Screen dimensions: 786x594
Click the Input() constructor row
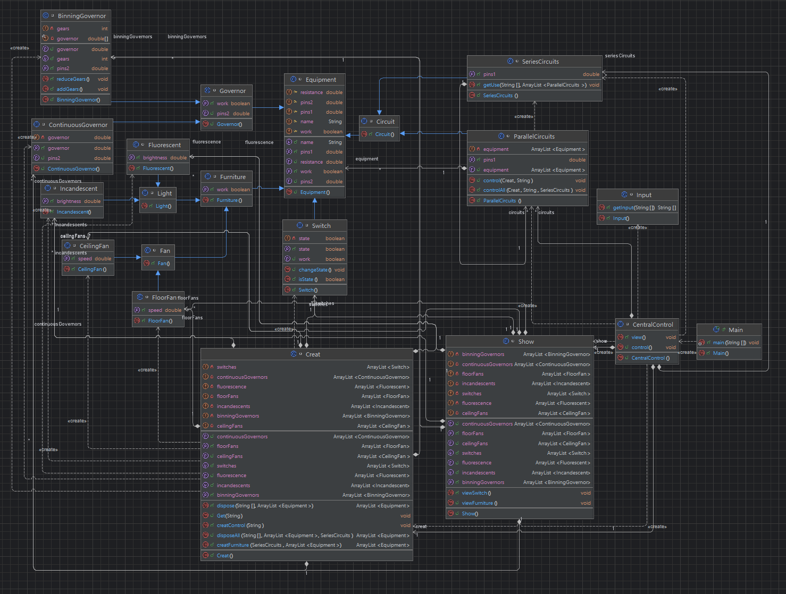coord(637,218)
